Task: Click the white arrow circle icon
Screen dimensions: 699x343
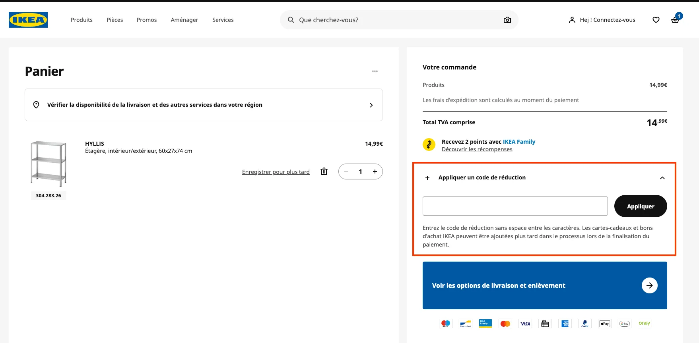Action: 650,285
